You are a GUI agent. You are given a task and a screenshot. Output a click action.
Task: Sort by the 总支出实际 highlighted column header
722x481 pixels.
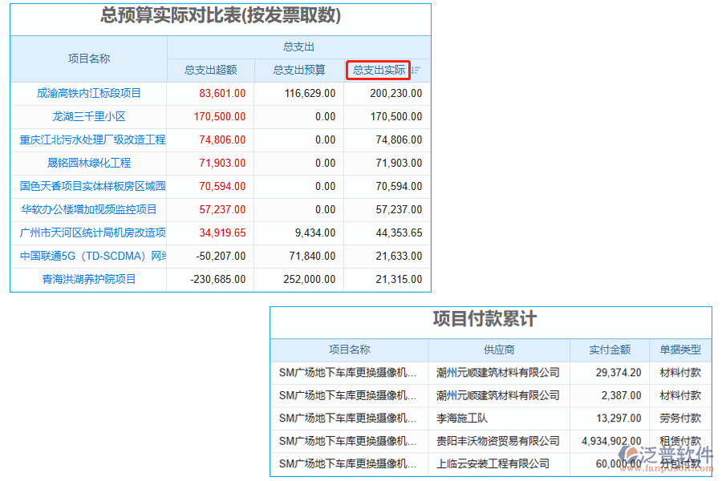pyautogui.click(x=378, y=71)
